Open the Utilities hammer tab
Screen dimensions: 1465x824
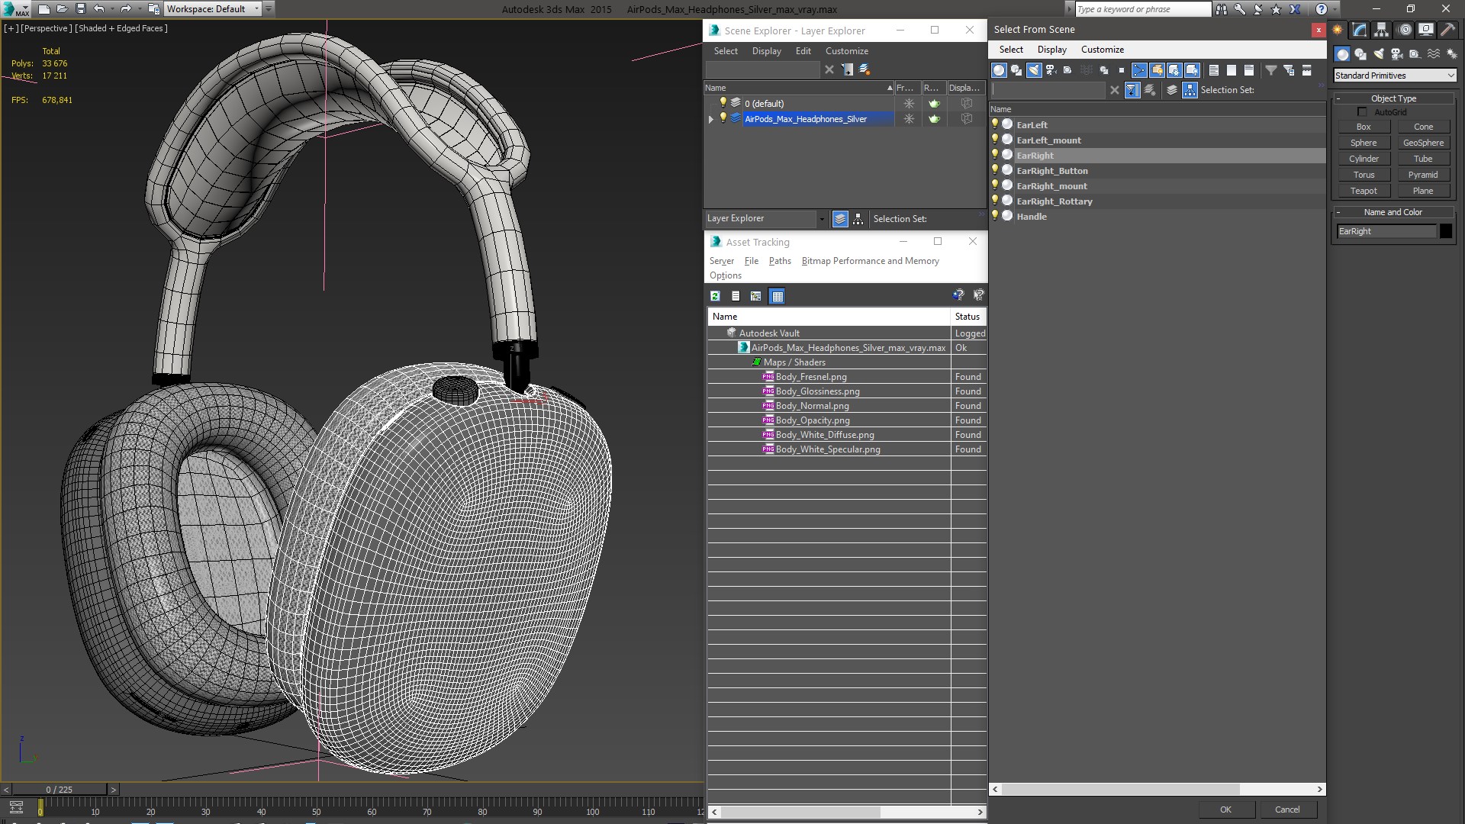1447,31
